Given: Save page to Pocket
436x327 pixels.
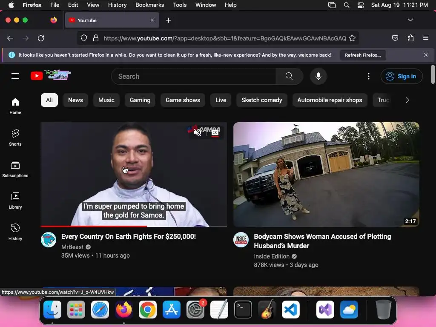Looking at the screenshot, I should click(395, 38).
